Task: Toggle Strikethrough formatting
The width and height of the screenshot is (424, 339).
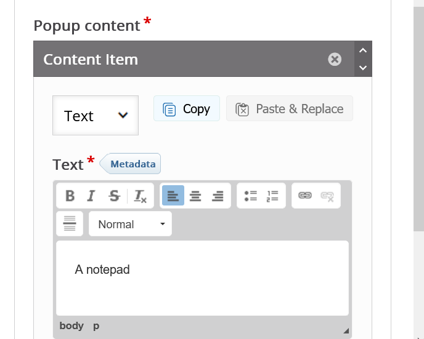Action: (114, 196)
